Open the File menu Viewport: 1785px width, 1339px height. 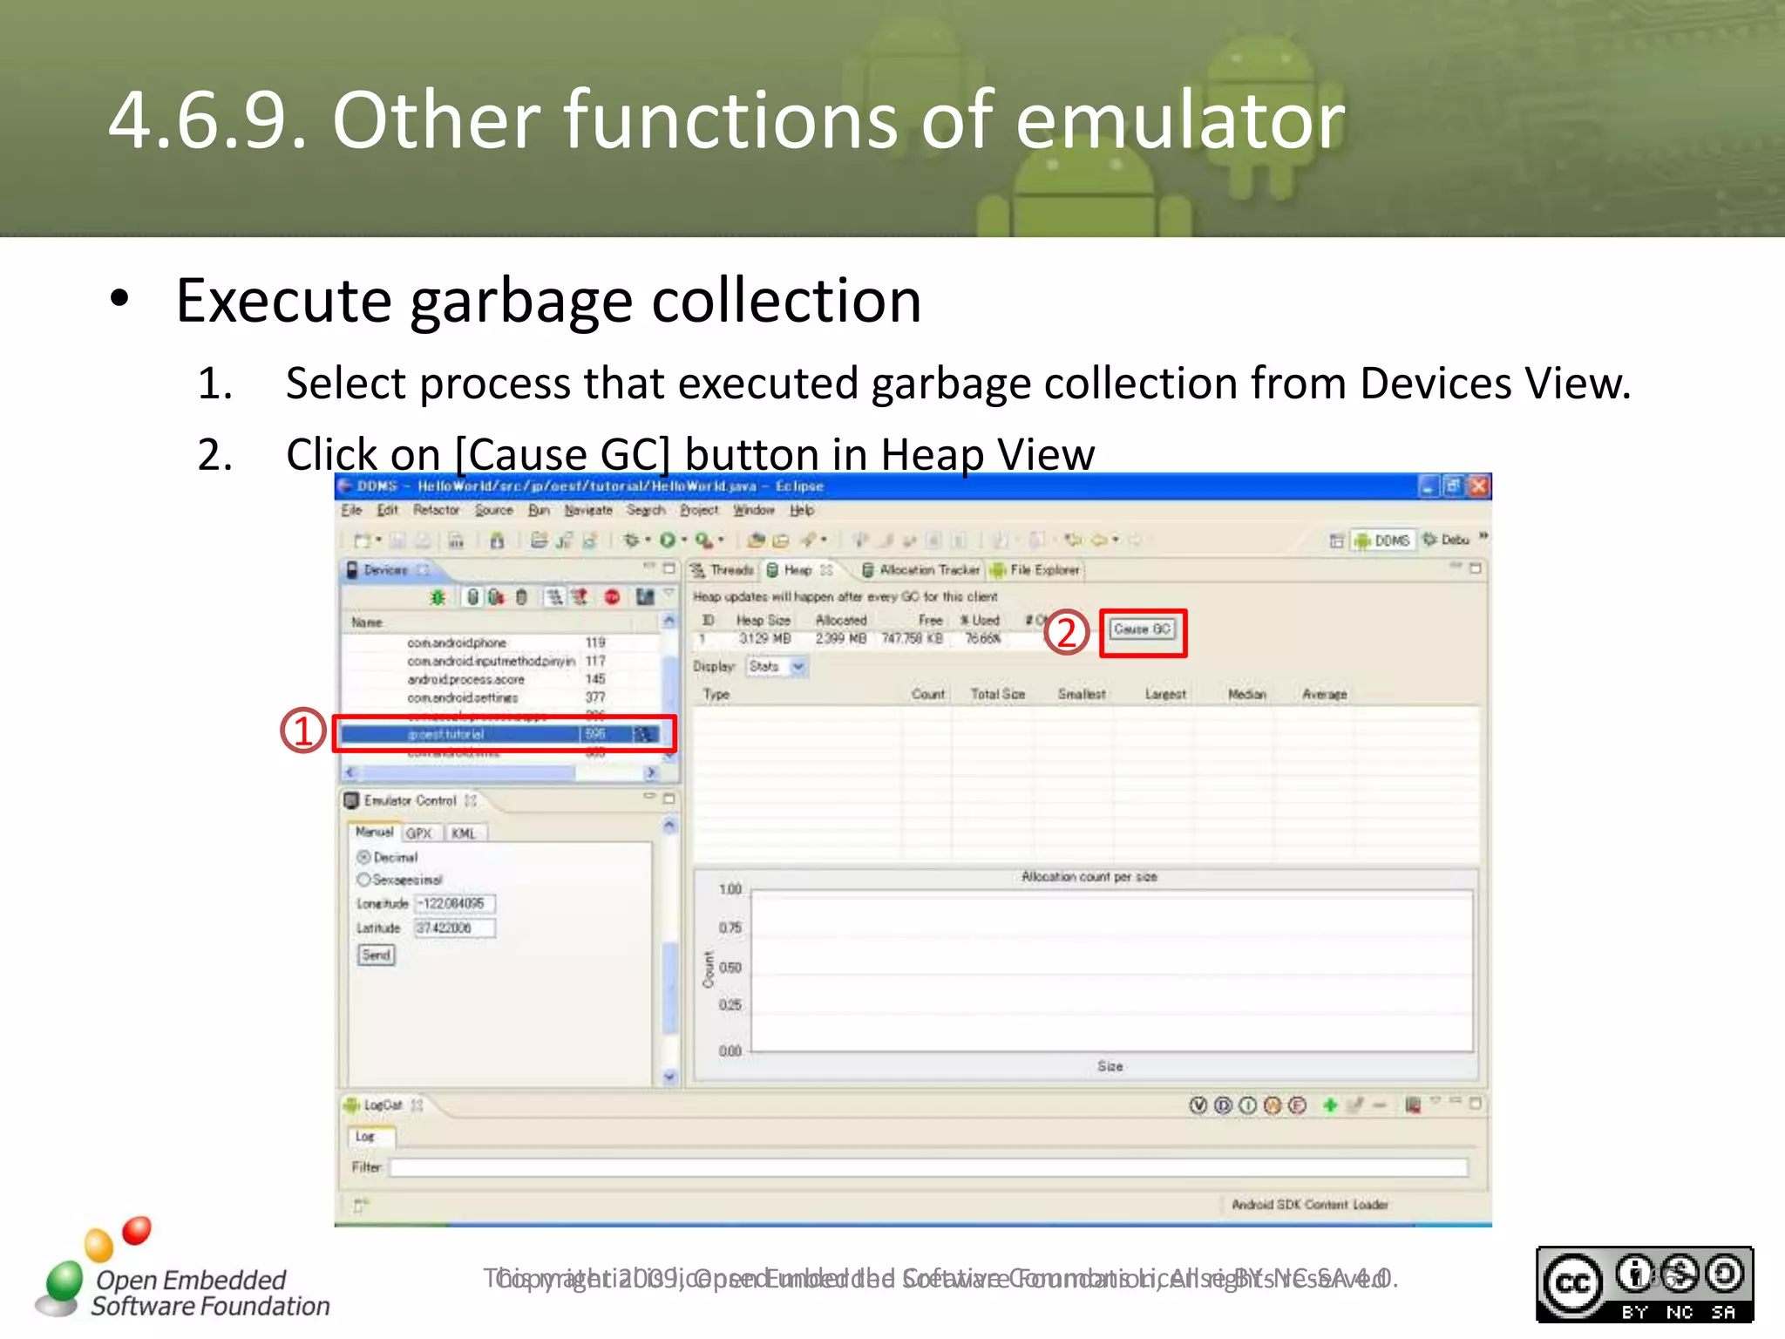(351, 510)
